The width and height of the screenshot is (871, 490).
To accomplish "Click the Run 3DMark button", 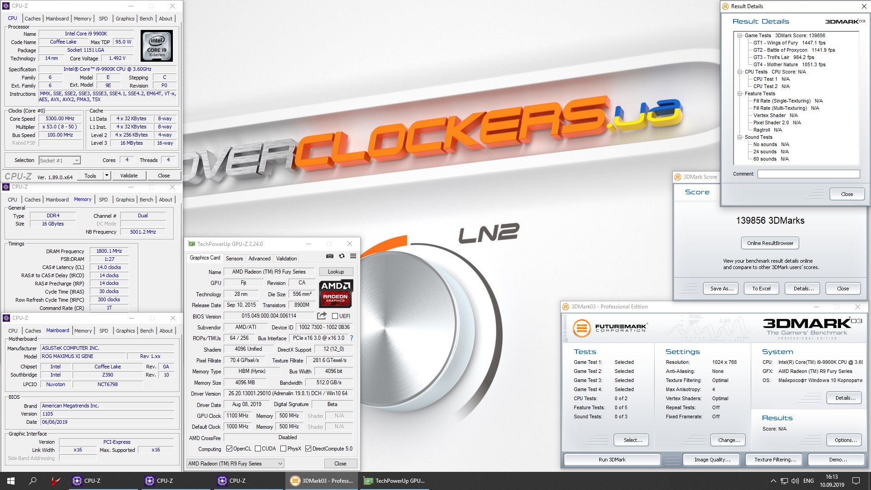I will 612,460.
